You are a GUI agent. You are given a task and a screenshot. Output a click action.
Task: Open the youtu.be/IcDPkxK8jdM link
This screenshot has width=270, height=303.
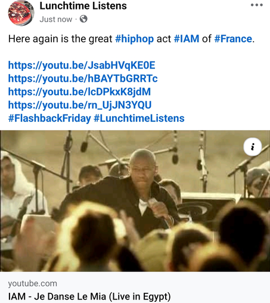(x=79, y=92)
